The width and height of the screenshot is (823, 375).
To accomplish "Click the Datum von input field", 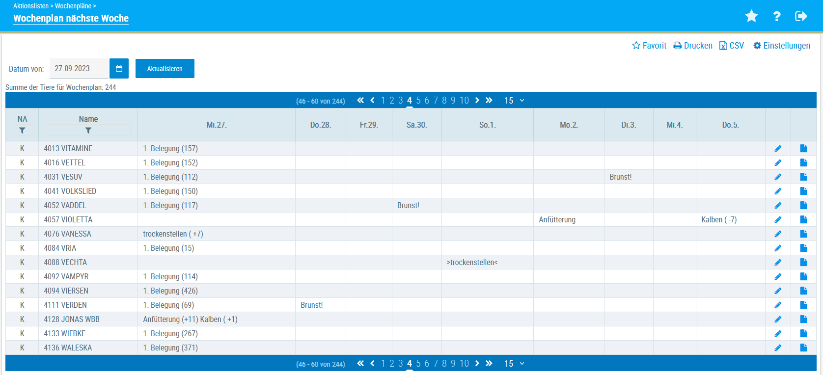I will pyautogui.click(x=79, y=69).
